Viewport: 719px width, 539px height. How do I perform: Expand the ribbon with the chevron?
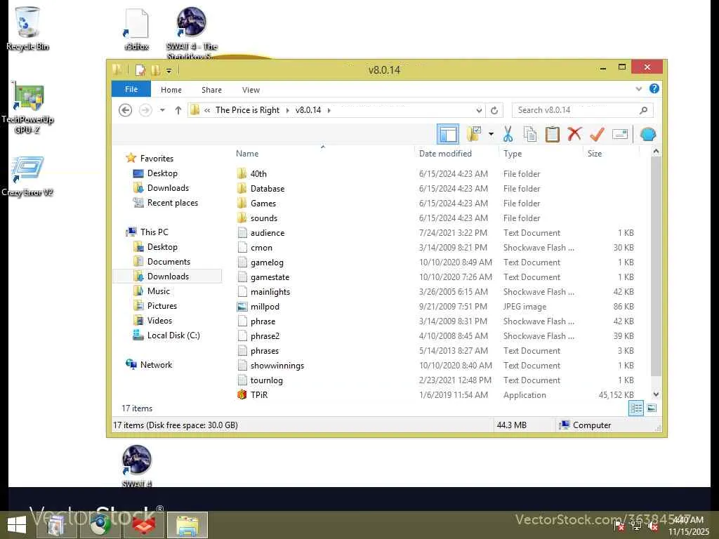tap(639, 89)
